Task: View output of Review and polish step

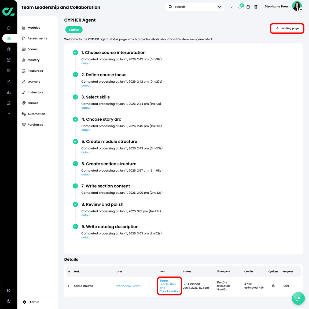Action: tap(86, 215)
